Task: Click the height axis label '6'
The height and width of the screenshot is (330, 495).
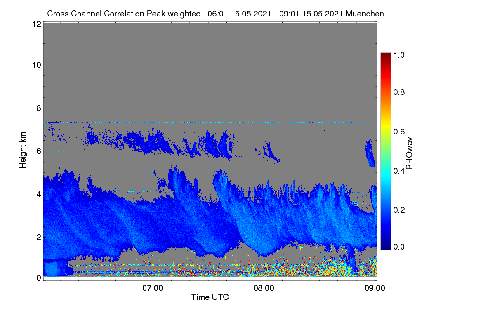Action: coord(39,151)
